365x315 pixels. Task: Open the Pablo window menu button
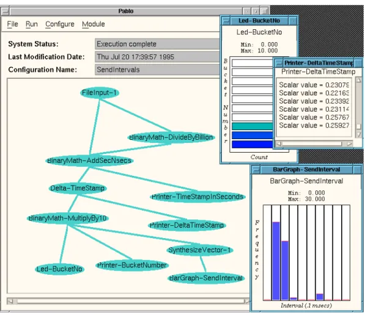tap(5, 11)
